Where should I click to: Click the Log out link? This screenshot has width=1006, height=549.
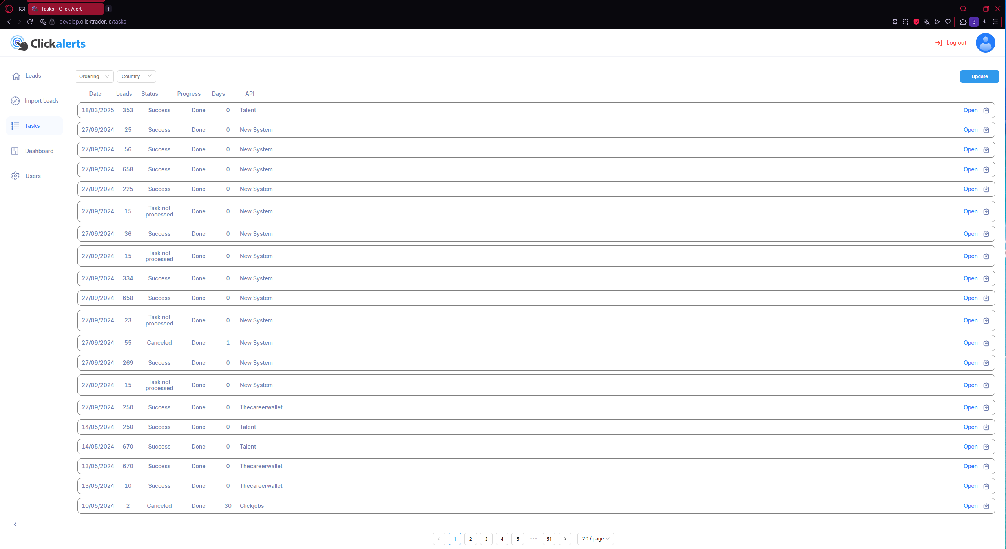point(951,43)
